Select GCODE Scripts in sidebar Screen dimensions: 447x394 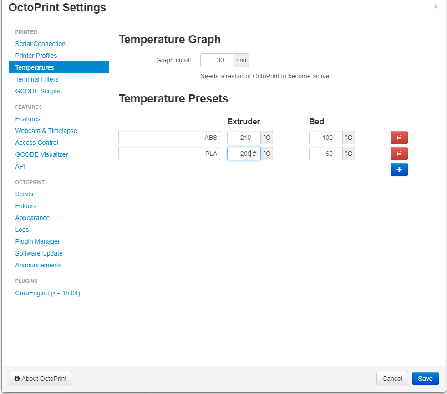pos(37,91)
